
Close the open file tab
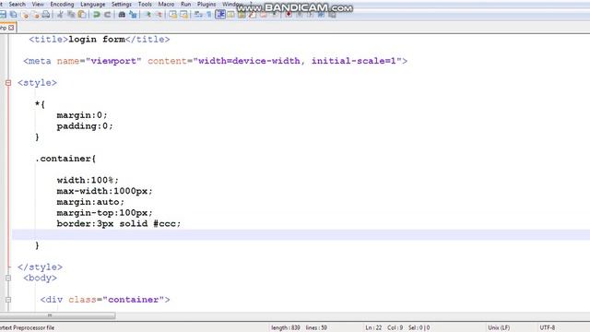[11, 28]
